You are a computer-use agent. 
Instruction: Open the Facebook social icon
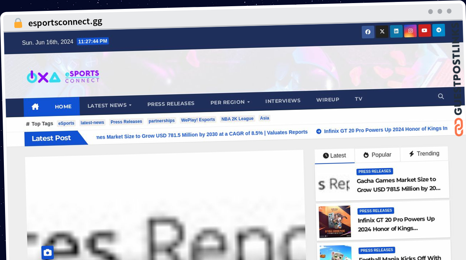(x=368, y=32)
